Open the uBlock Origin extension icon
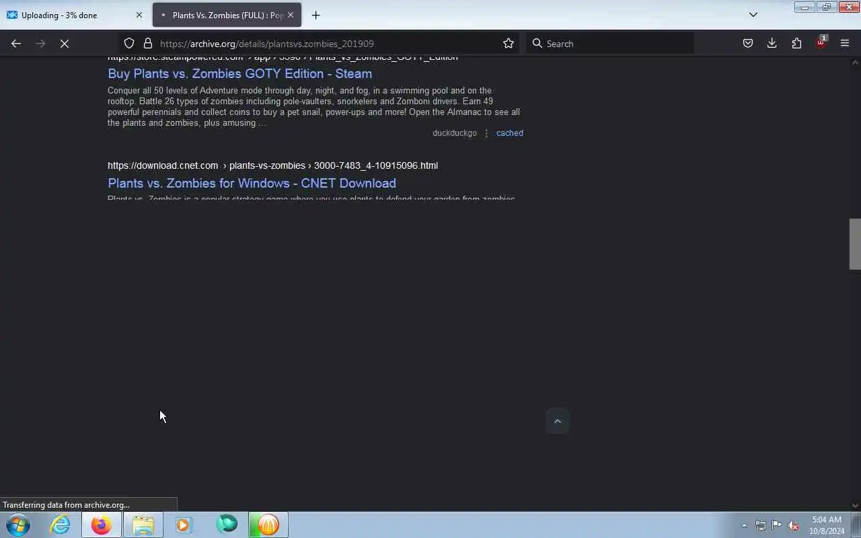This screenshot has width=861, height=538. tap(821, 43)
